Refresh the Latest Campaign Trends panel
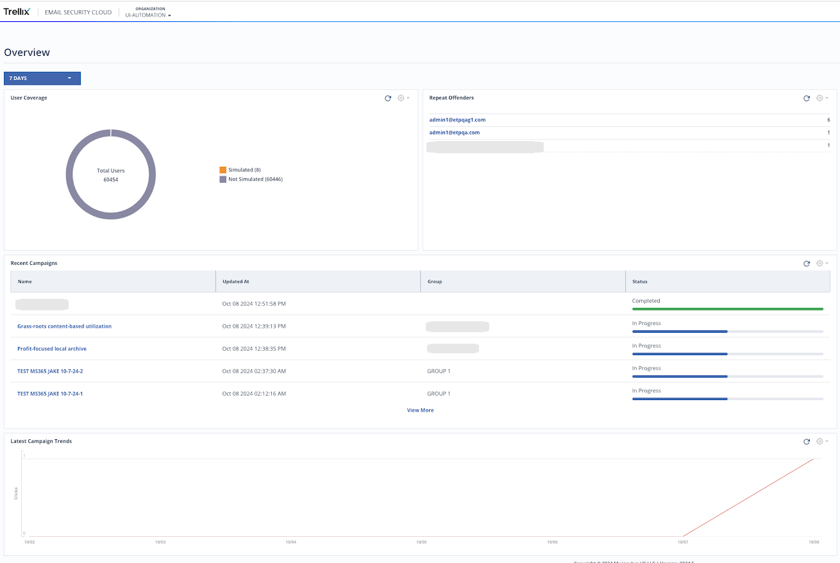This screenshot has width=840, height=563. (x=807, y=442)
